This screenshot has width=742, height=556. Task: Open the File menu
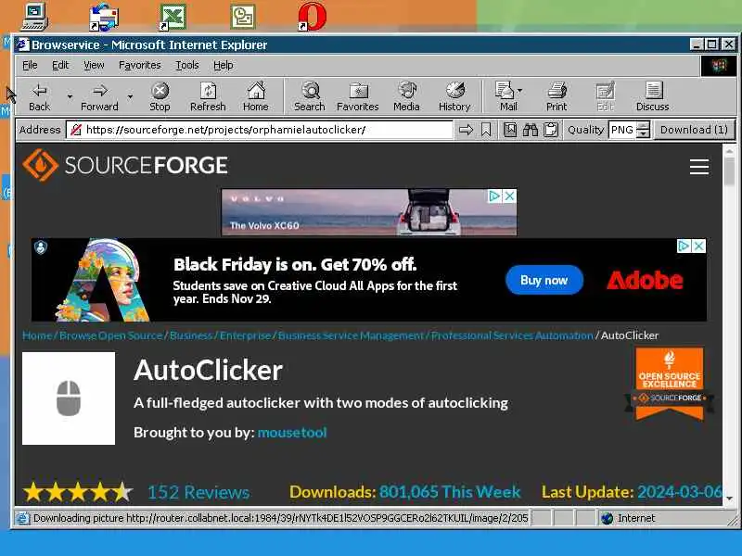click(30, 65)
